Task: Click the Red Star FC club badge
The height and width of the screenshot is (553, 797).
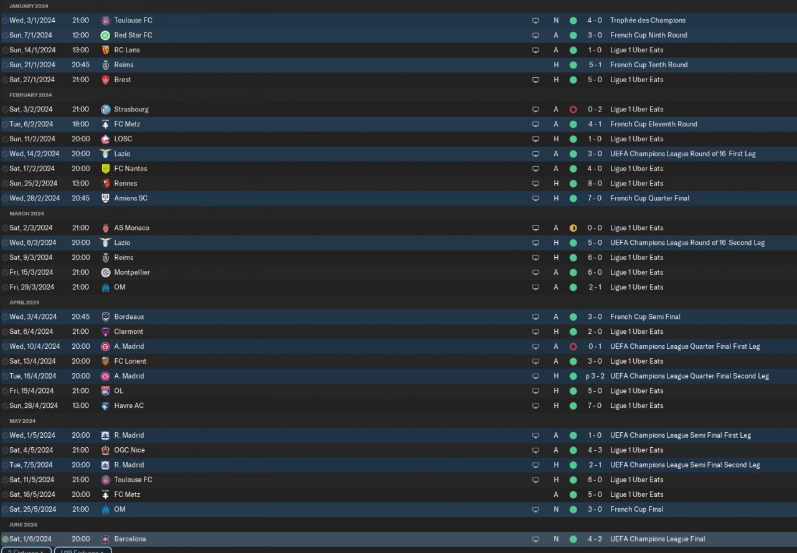Action: (105, 35)
